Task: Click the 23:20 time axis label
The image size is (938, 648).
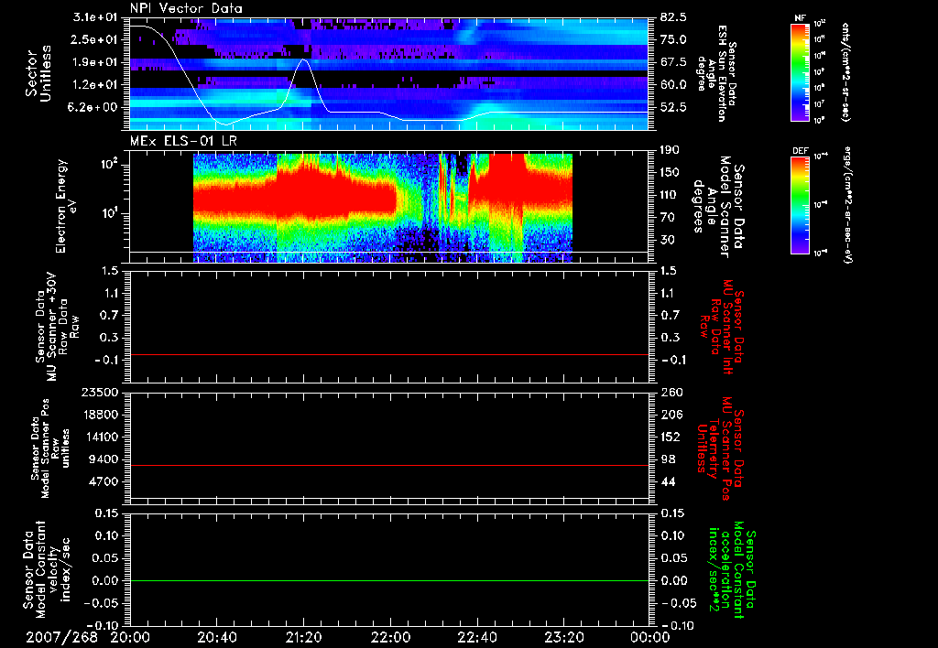Action: click(563, 637)
